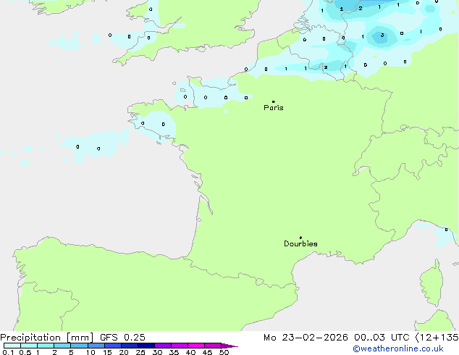Screen dimensions: 459x355
Task: Click the precipitation value 3 on the map
Action: point(382,35)
